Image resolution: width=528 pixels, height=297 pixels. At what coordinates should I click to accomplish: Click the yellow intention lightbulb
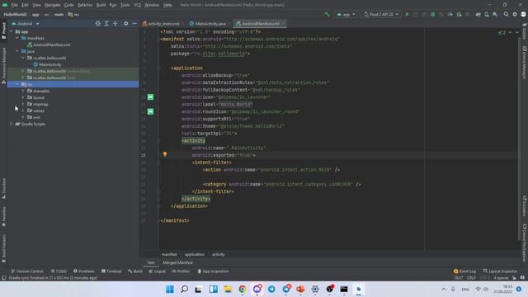coord(165,154)
